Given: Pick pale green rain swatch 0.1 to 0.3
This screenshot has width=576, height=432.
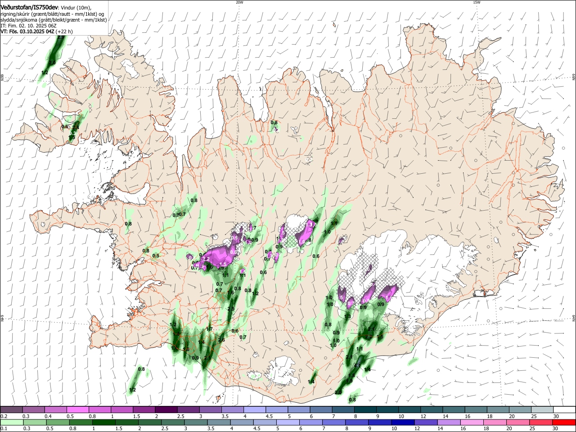Looking at the screenshot, I should [x=12, y=423].
